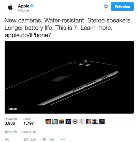
Task: Click the dark blue W avatar
Action: tap(68, 121)
